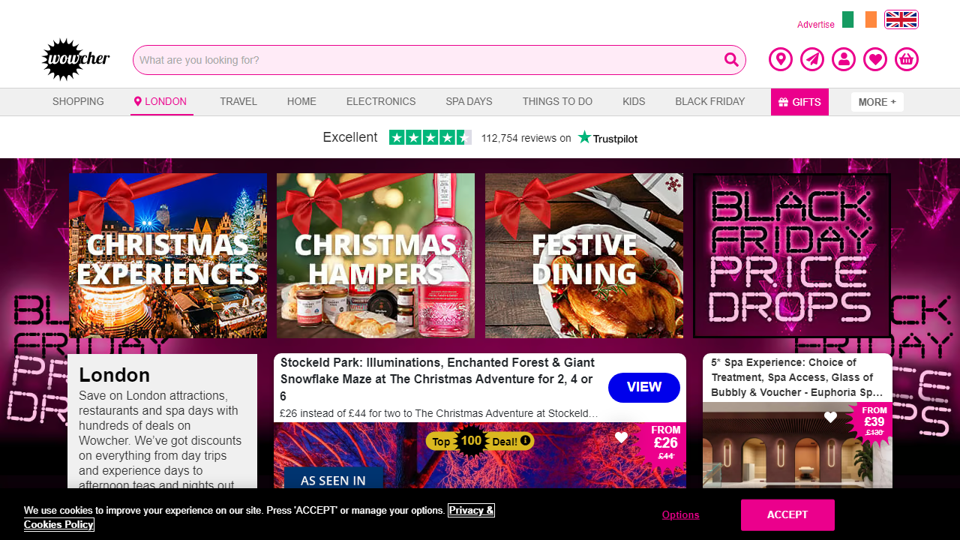Viewport: 960px width, 540px height.
Task: Select the location pin icon near top right
Action: (x=780, y=58)
